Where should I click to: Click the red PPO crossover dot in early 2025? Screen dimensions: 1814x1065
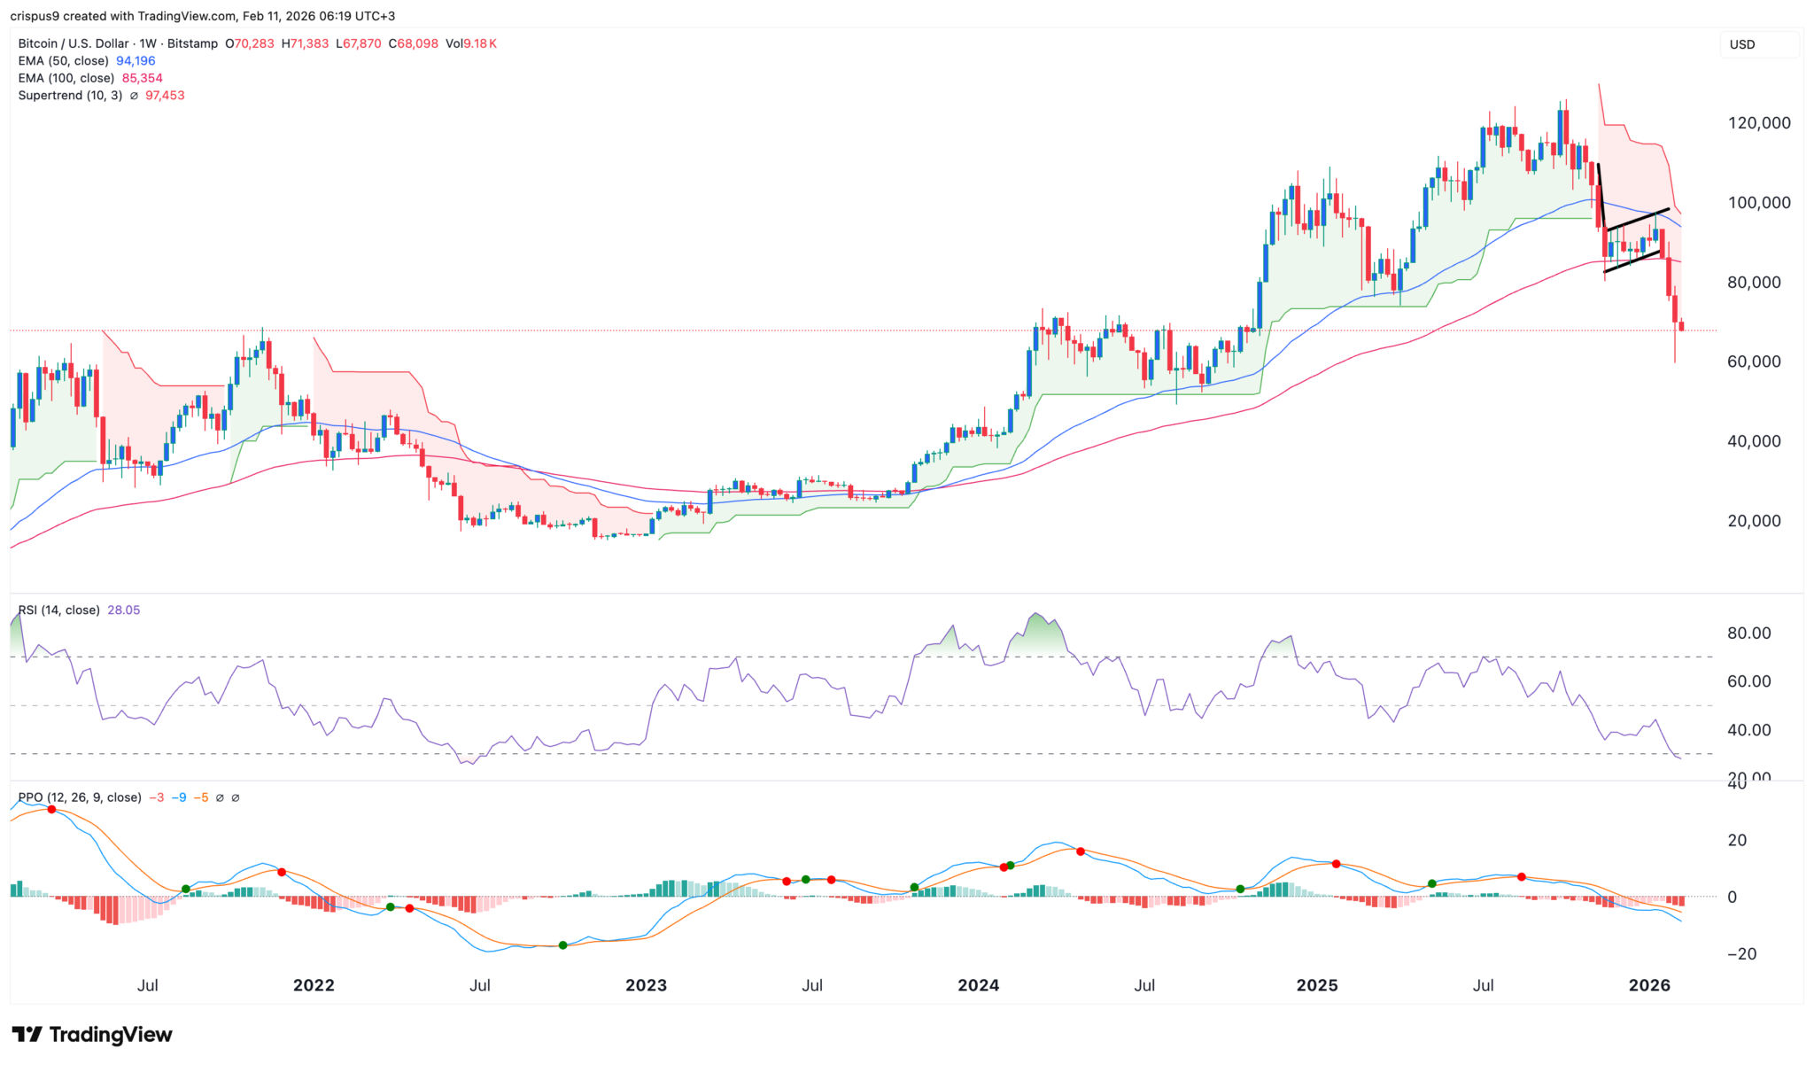point(1336,864)
